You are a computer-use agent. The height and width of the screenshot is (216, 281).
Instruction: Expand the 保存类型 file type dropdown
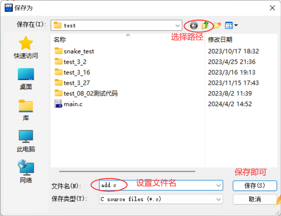(x=218, y=199)
